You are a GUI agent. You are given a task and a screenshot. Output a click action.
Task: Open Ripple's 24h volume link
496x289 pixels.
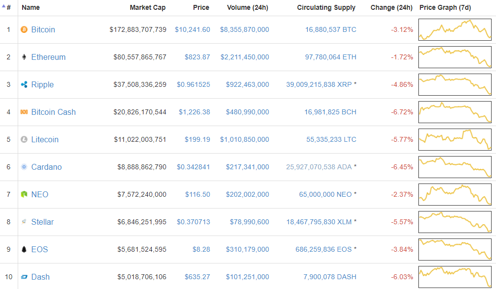point(247,84)
